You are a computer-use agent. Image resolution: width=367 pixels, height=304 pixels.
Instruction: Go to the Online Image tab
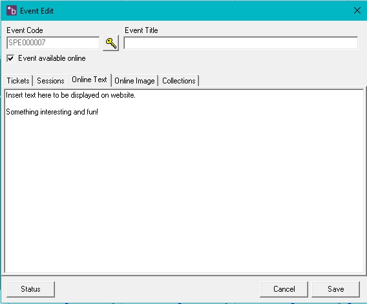click(134, 81)
